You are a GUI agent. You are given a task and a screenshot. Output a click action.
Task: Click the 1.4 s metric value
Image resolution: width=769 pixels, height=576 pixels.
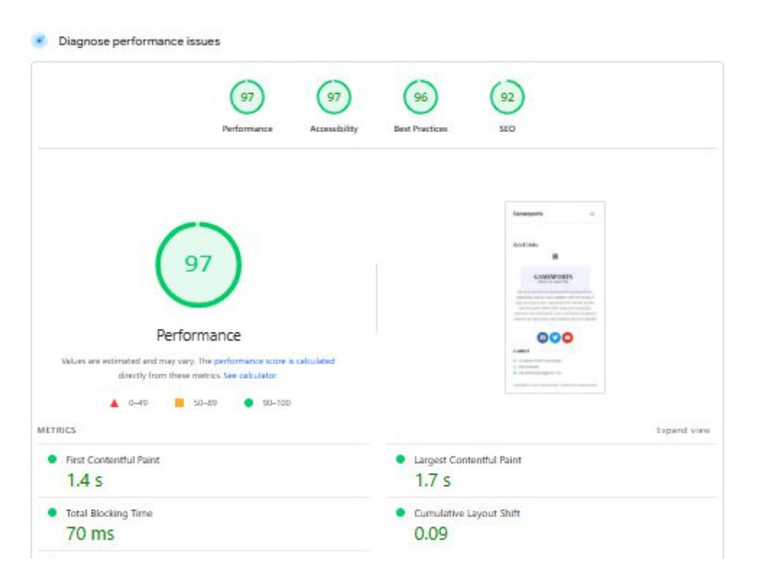[x=85, y=481]
